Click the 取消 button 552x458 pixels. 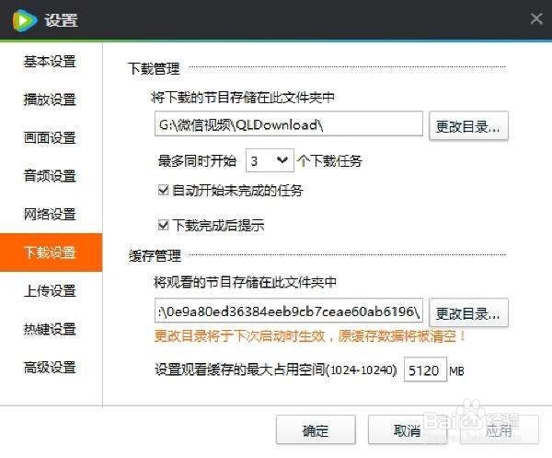point(408,429)
